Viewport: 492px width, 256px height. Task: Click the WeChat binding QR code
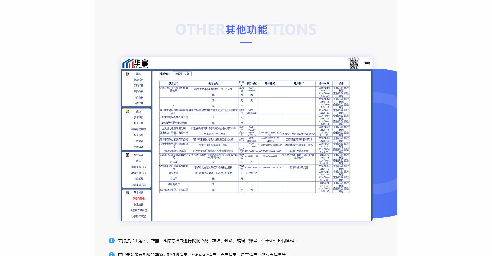tap(354, 65)
